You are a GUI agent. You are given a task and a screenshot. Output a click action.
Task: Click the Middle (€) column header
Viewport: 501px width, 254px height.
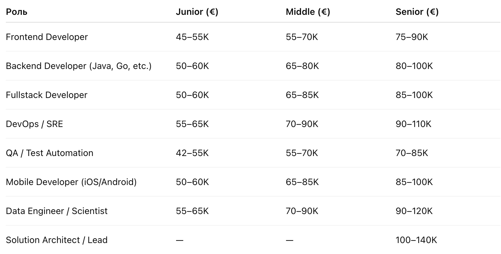[x=308, y=12]
